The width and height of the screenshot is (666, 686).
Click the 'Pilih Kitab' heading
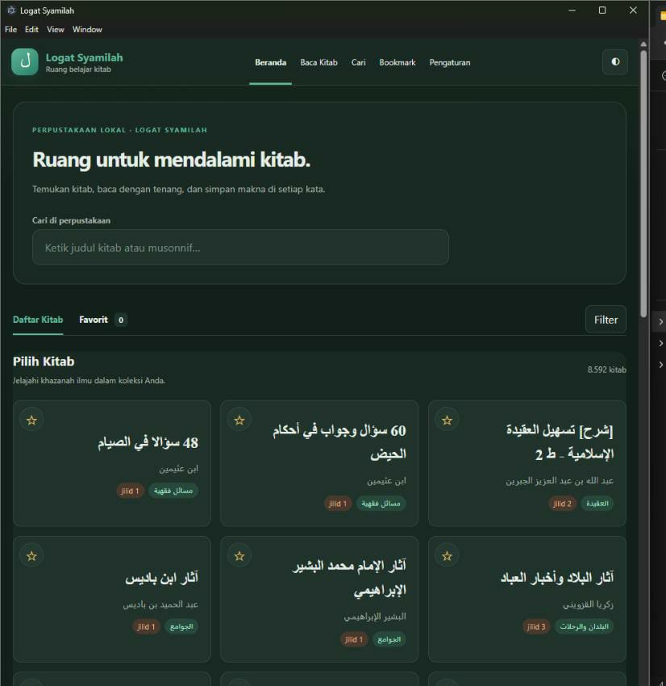(x=44, y=362)
